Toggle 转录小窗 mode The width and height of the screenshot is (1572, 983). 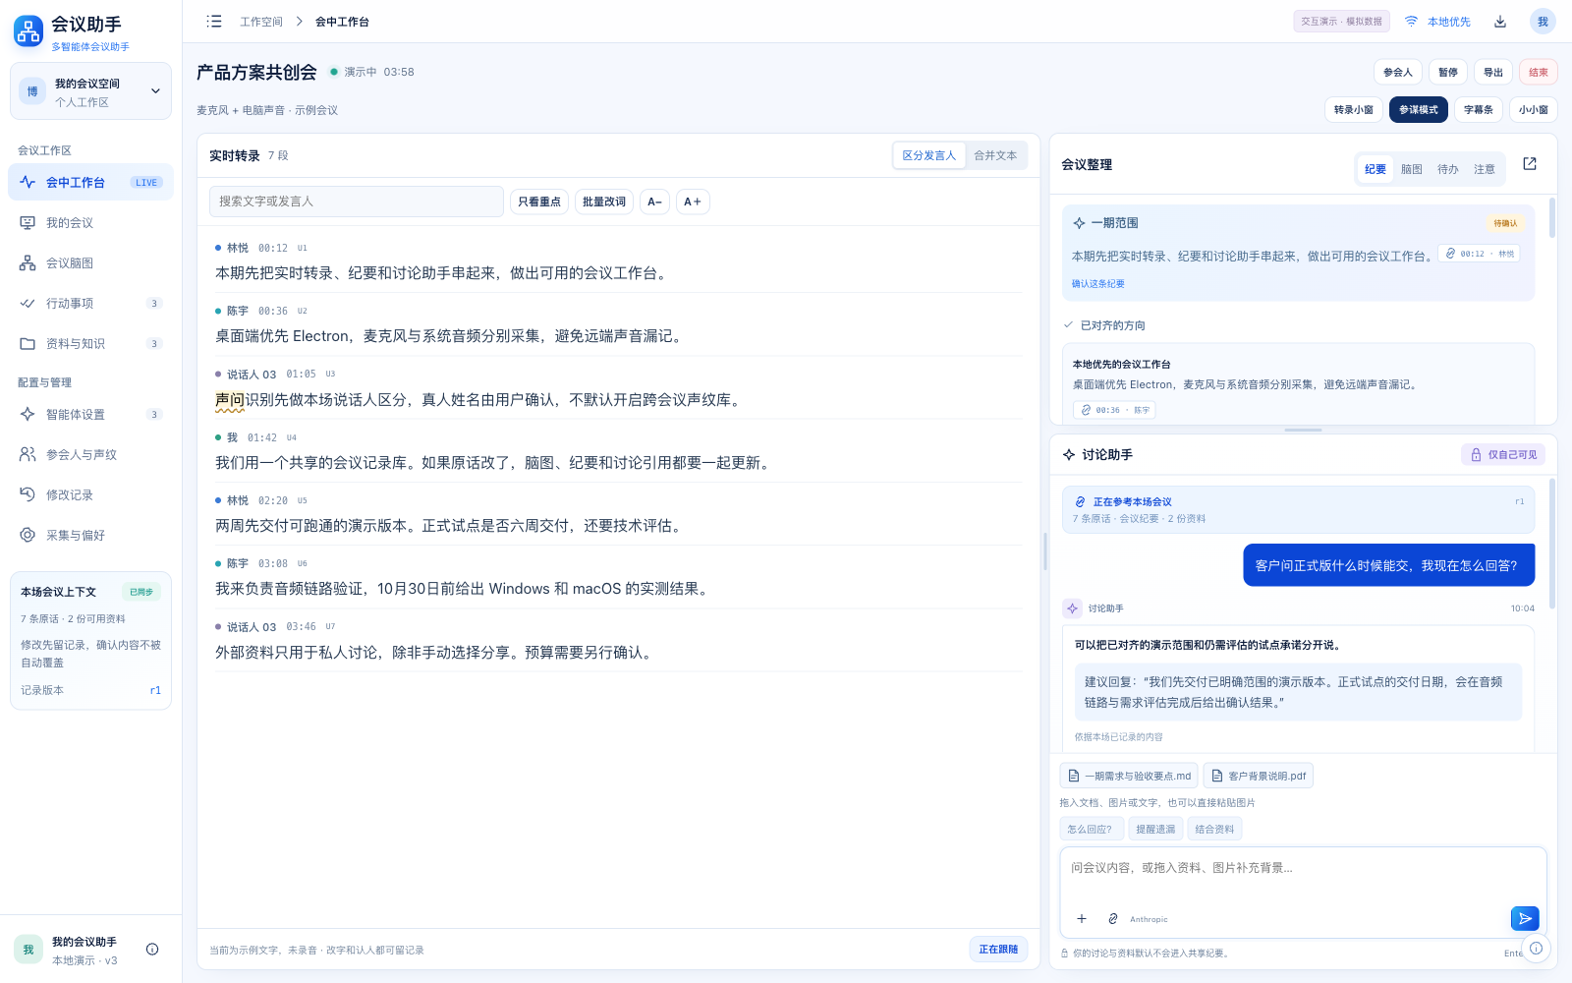pyautogui.click(x=1354, y=110)
